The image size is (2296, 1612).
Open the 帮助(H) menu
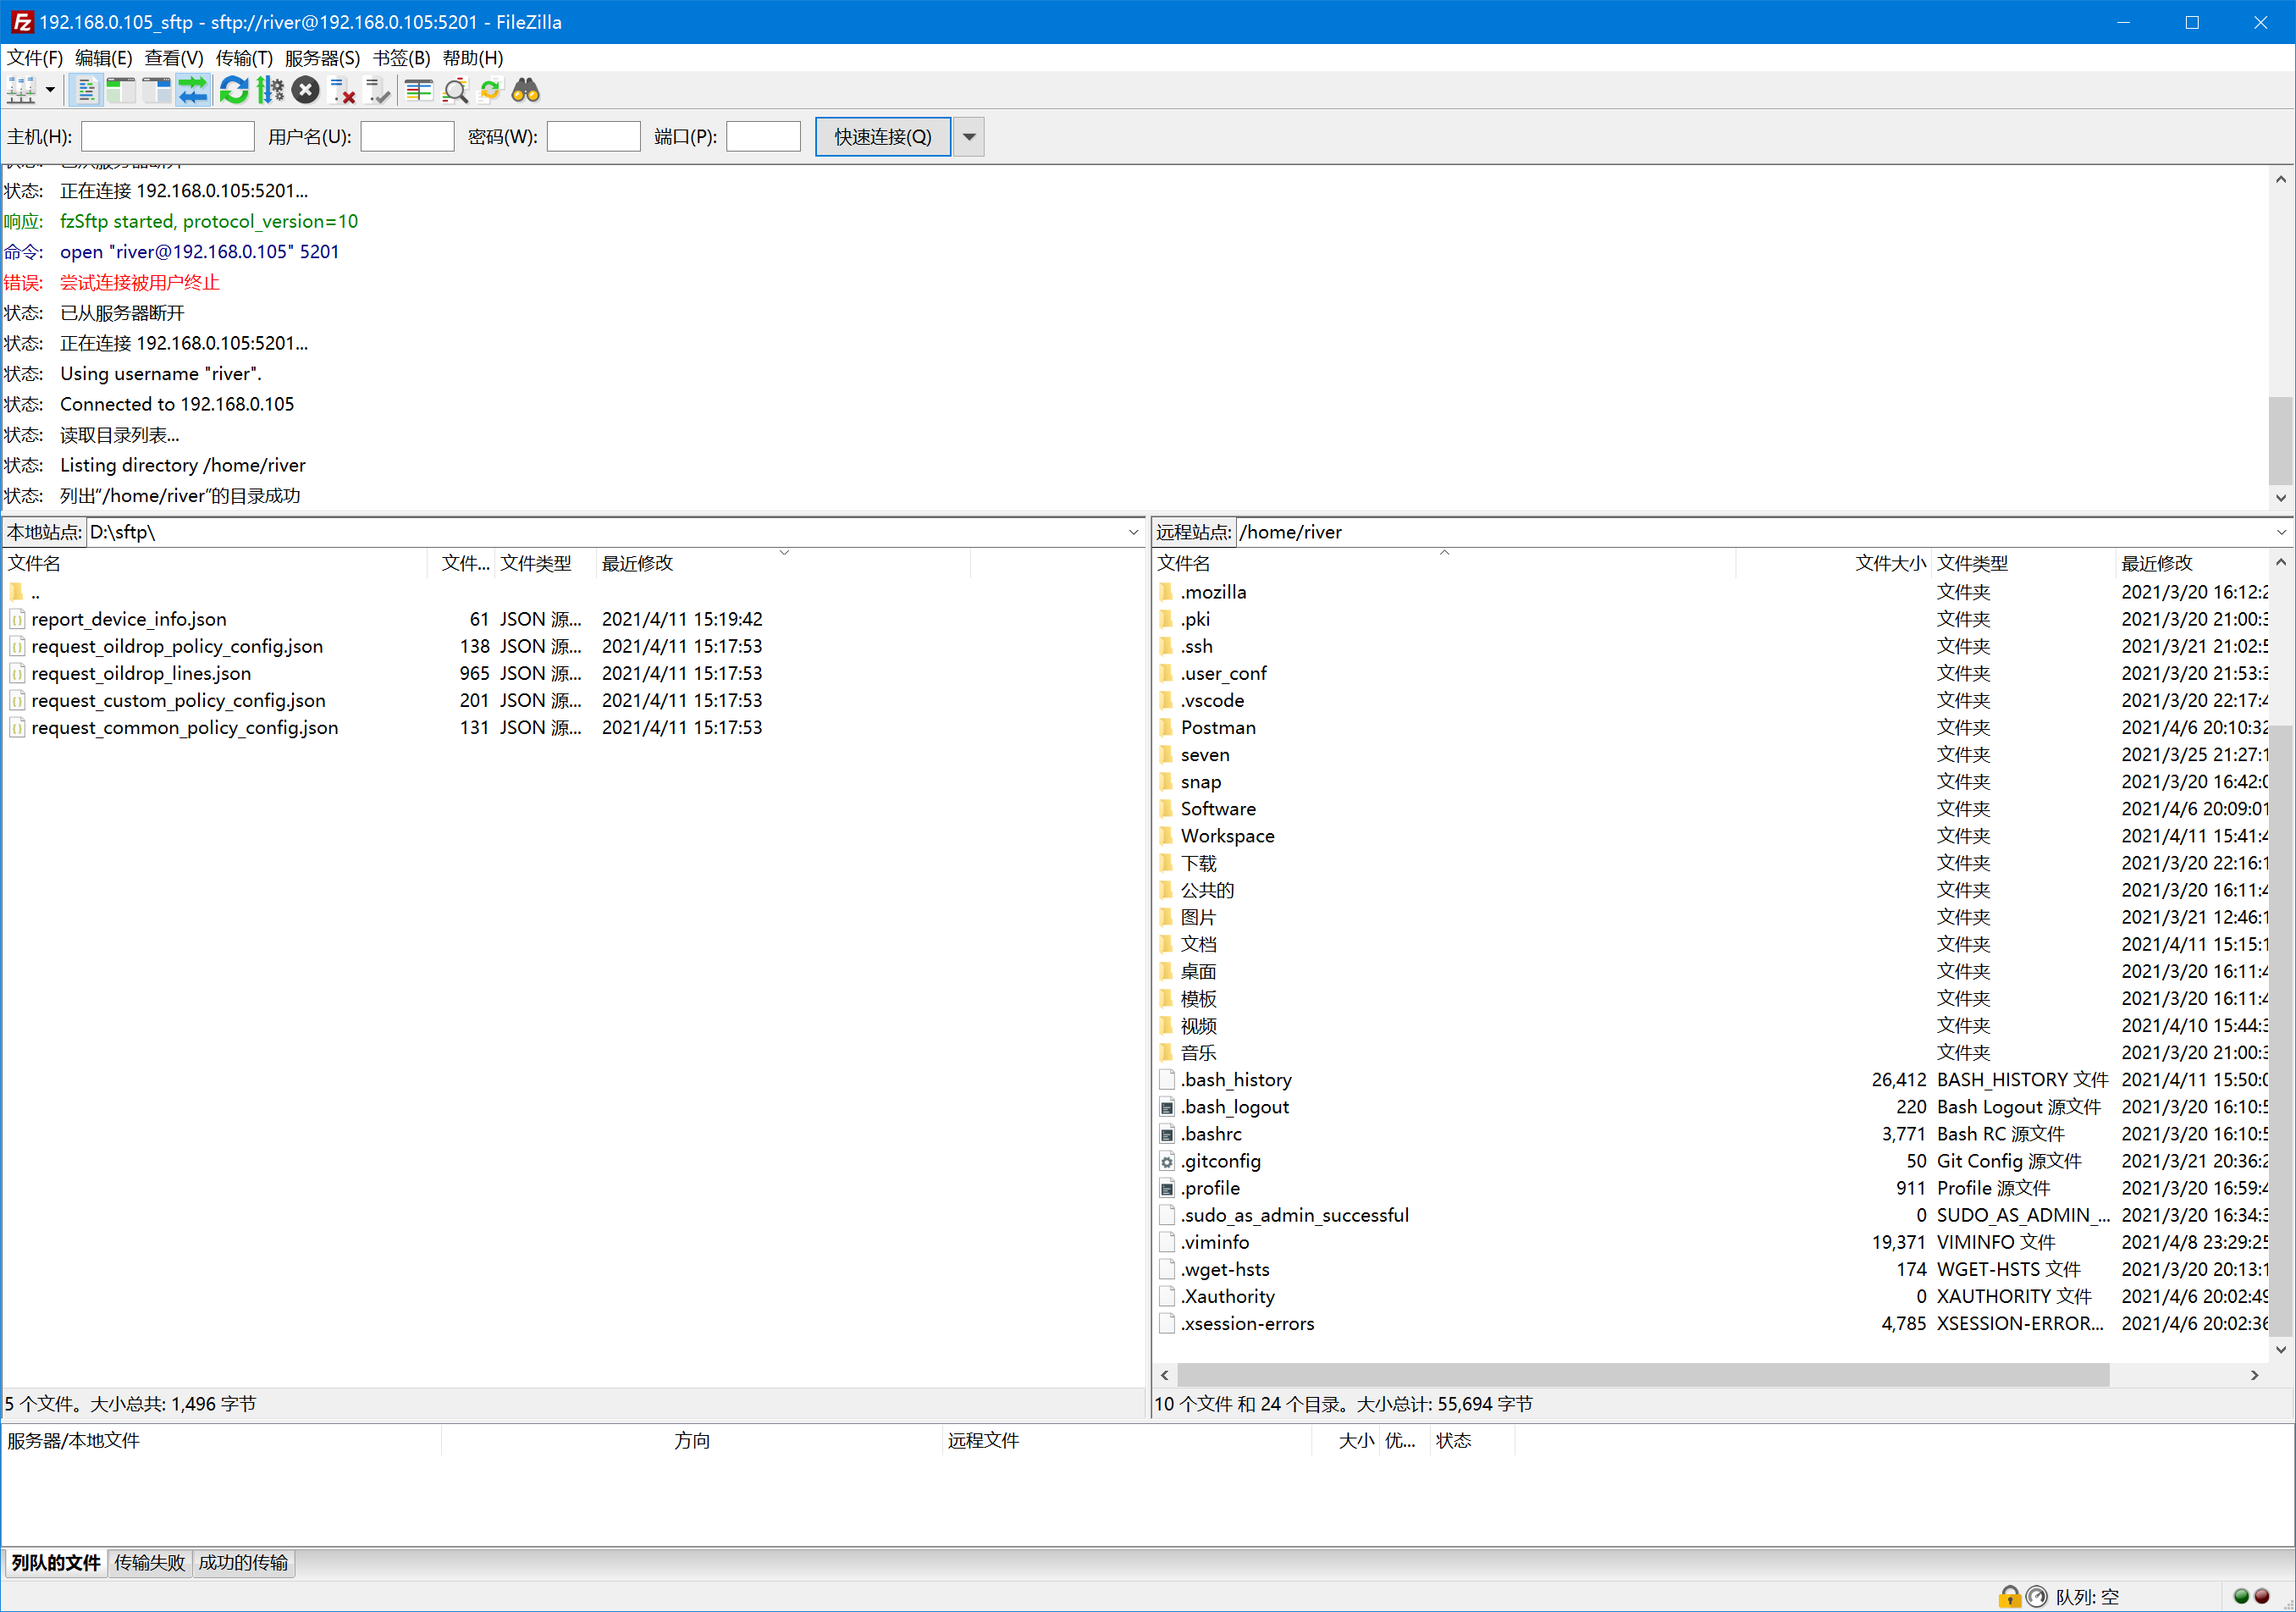pyautogui.click(x=472, y=58)
